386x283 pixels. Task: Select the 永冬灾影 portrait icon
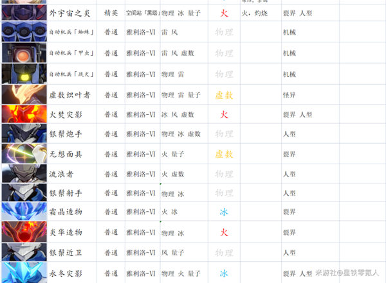[x=23, y=273]
